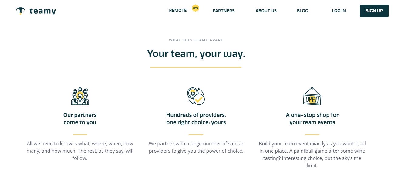Navigate to the Blog
Image resolution: width=398 pixels, height=187 pixels.
[302, 11]
